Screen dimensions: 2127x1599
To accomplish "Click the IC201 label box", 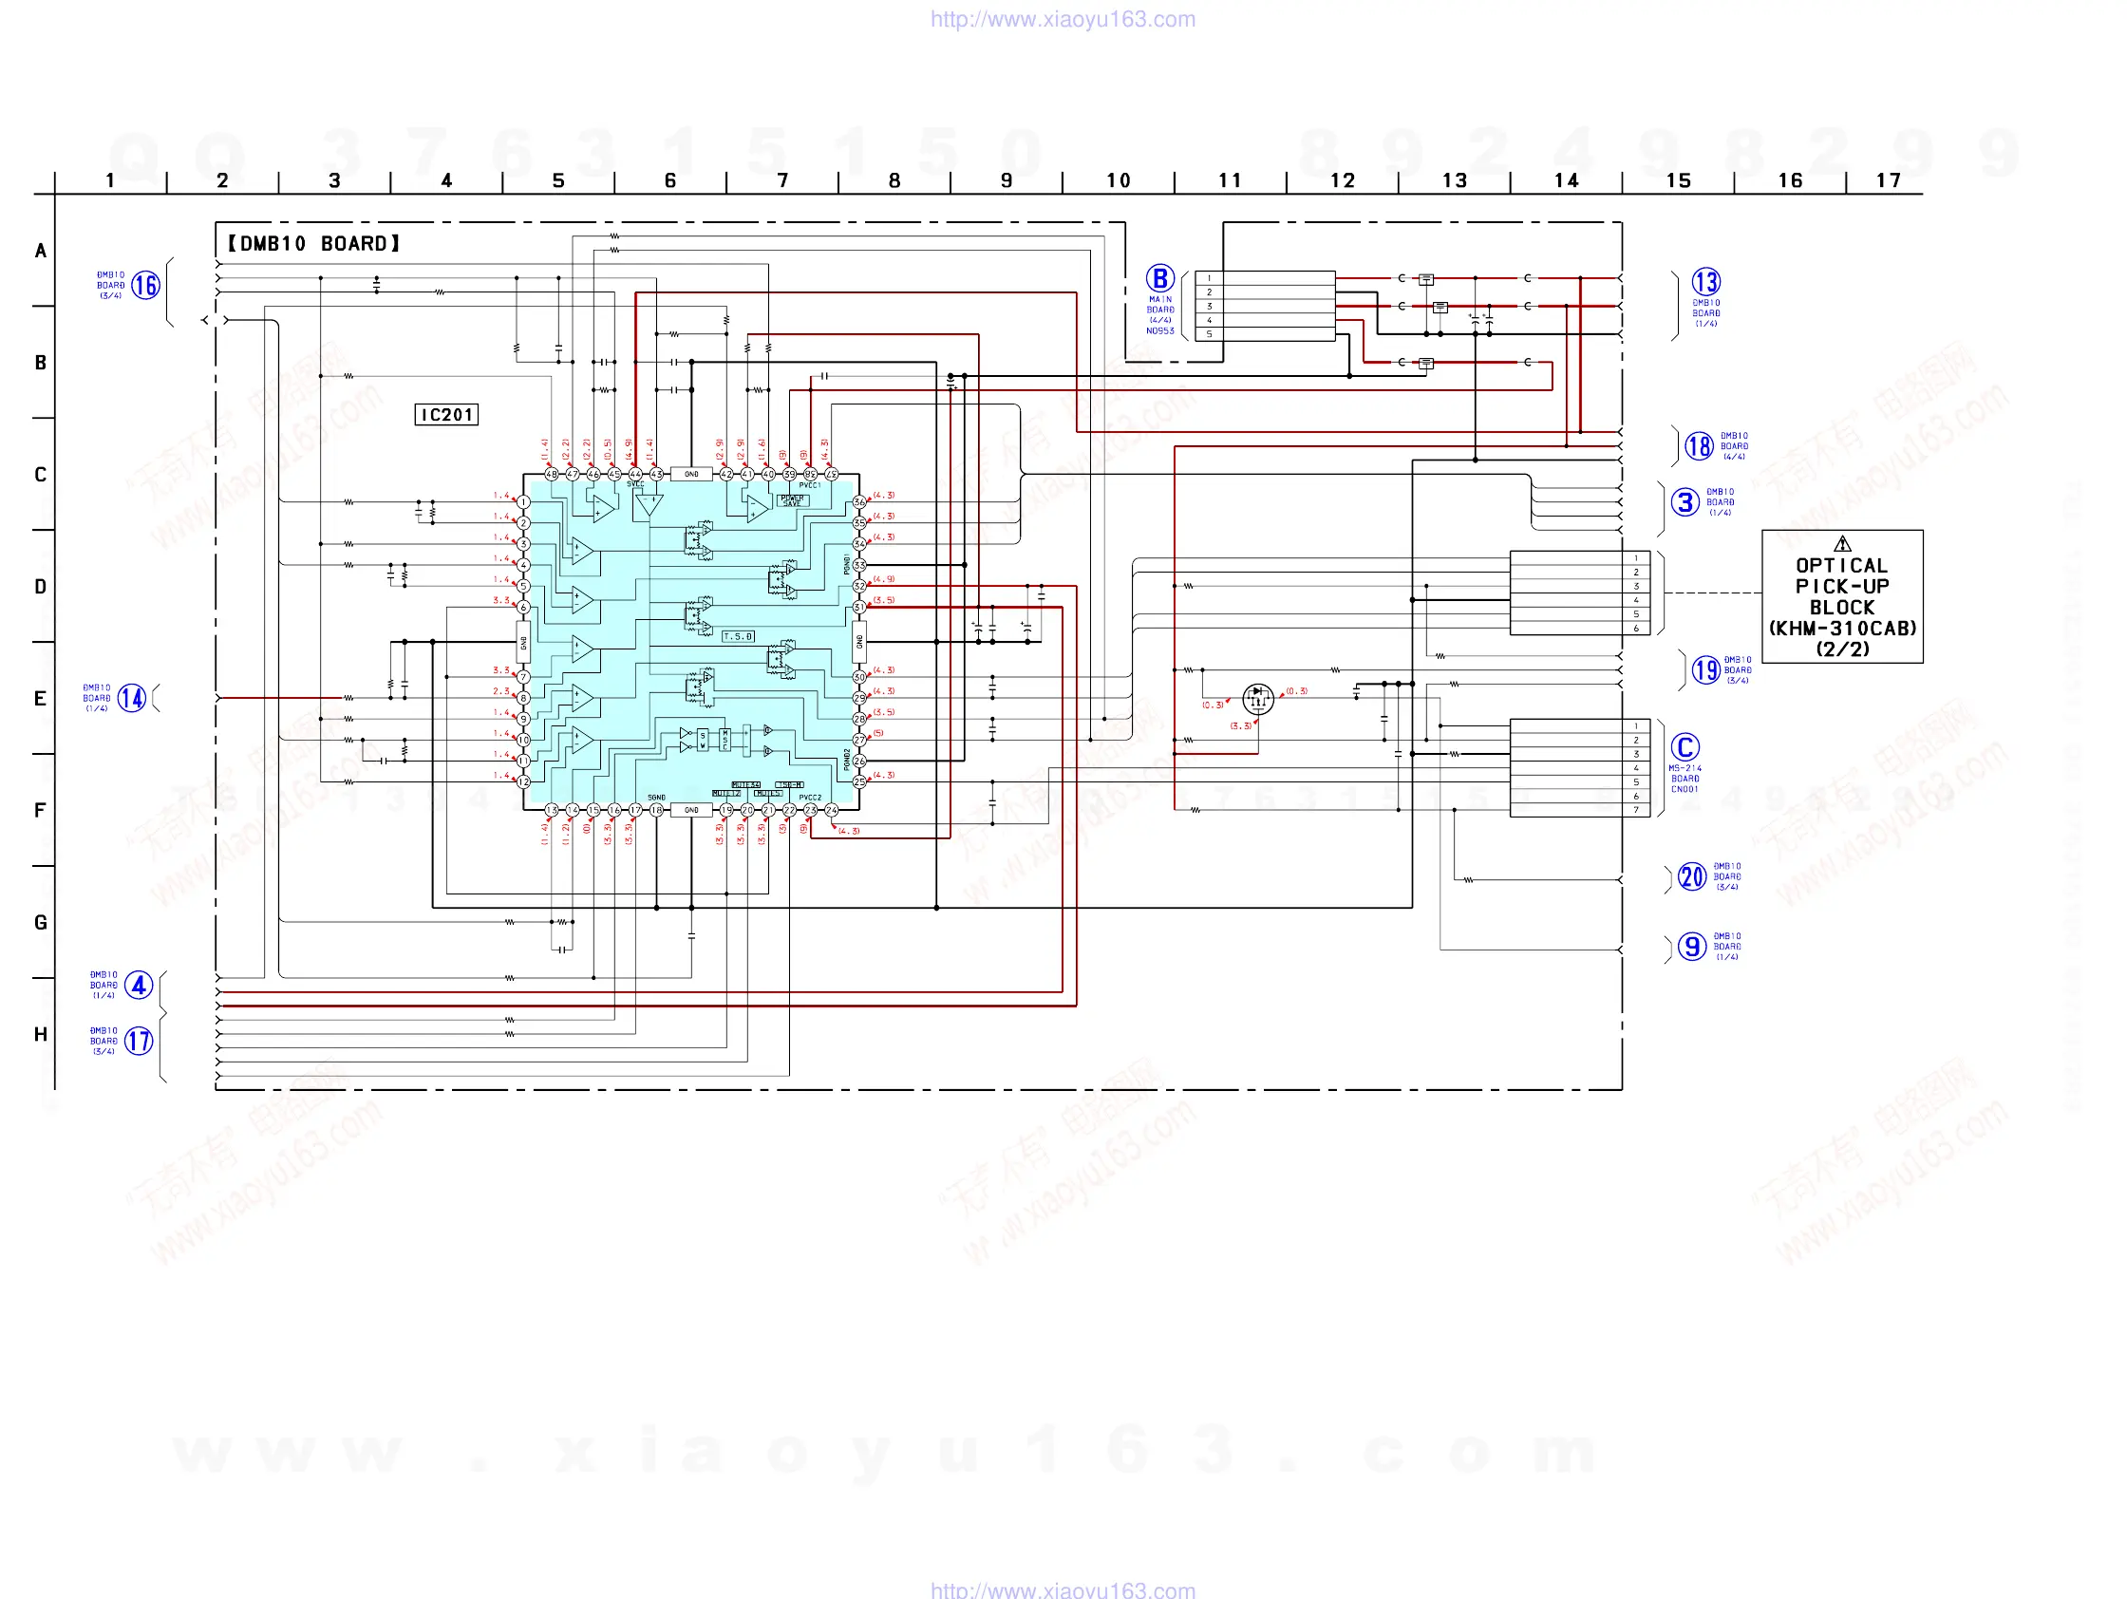I will tap(446, 414).
